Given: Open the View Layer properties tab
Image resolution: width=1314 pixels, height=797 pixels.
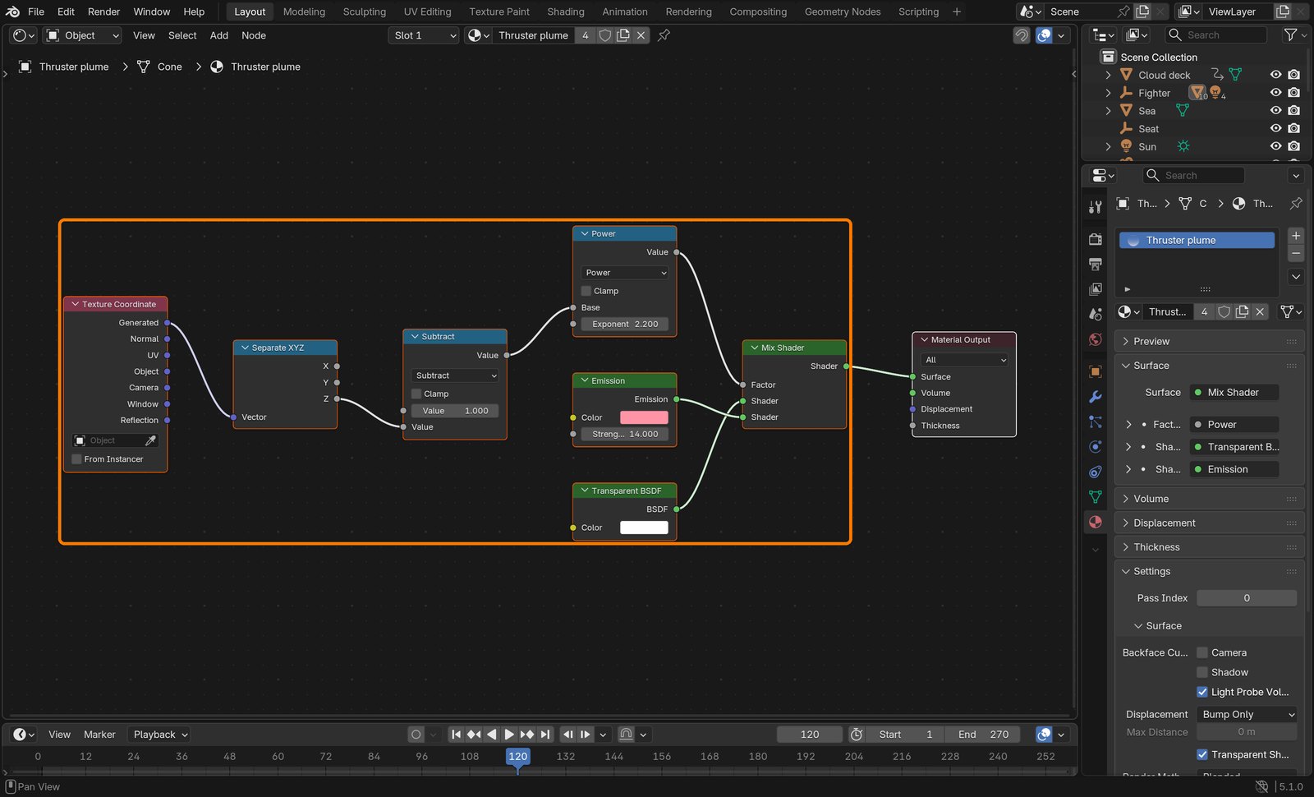Looking at the screenshot, I should pos(1096,289).
